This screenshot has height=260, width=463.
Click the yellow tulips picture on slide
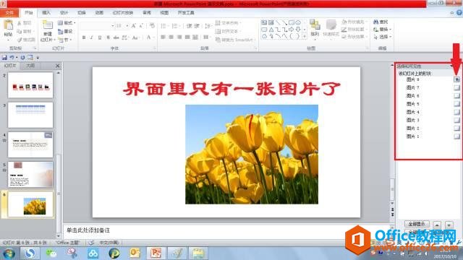[x=252, y=154]
